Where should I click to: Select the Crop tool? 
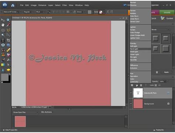[x=8, y=40]
